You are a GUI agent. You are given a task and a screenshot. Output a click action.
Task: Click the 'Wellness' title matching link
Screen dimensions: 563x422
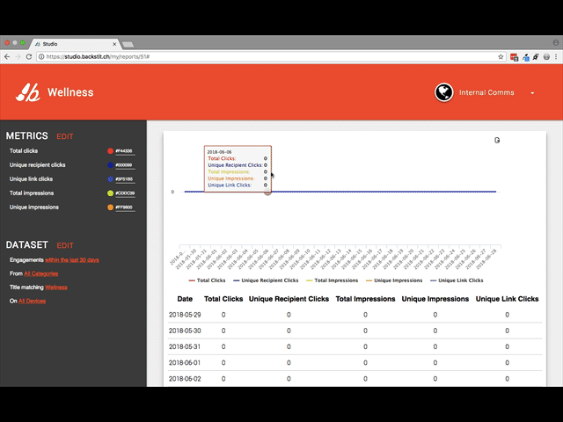pos(56,287)
